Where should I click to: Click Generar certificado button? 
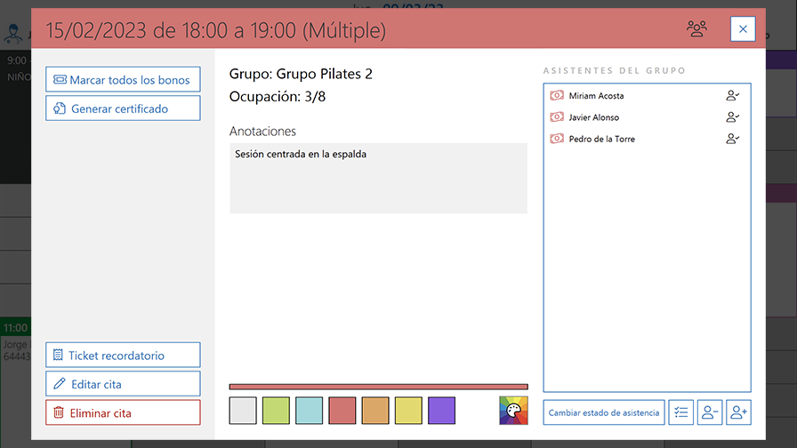click(x=123, y=108)
